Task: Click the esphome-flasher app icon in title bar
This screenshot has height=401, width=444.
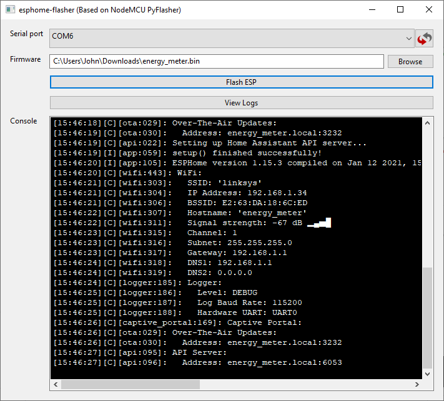Action: [11, 9]
